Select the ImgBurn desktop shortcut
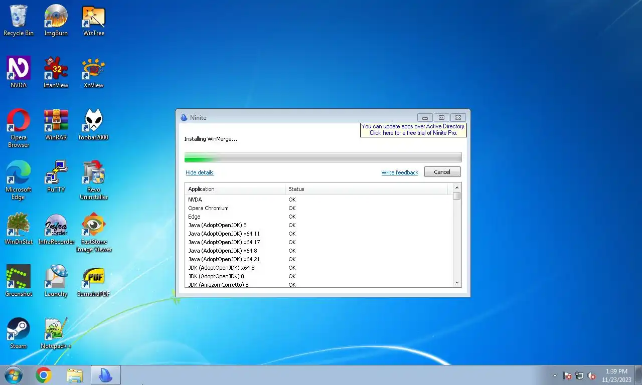 pyautogui.click(x=56, y=20)
